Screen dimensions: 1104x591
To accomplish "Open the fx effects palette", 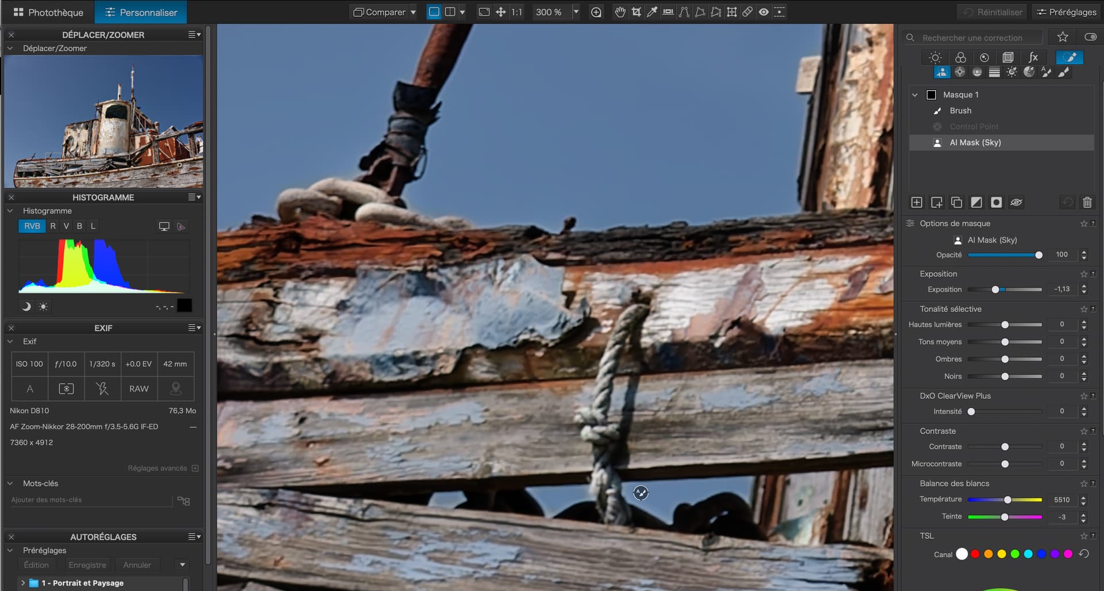I will (1033, 57).
